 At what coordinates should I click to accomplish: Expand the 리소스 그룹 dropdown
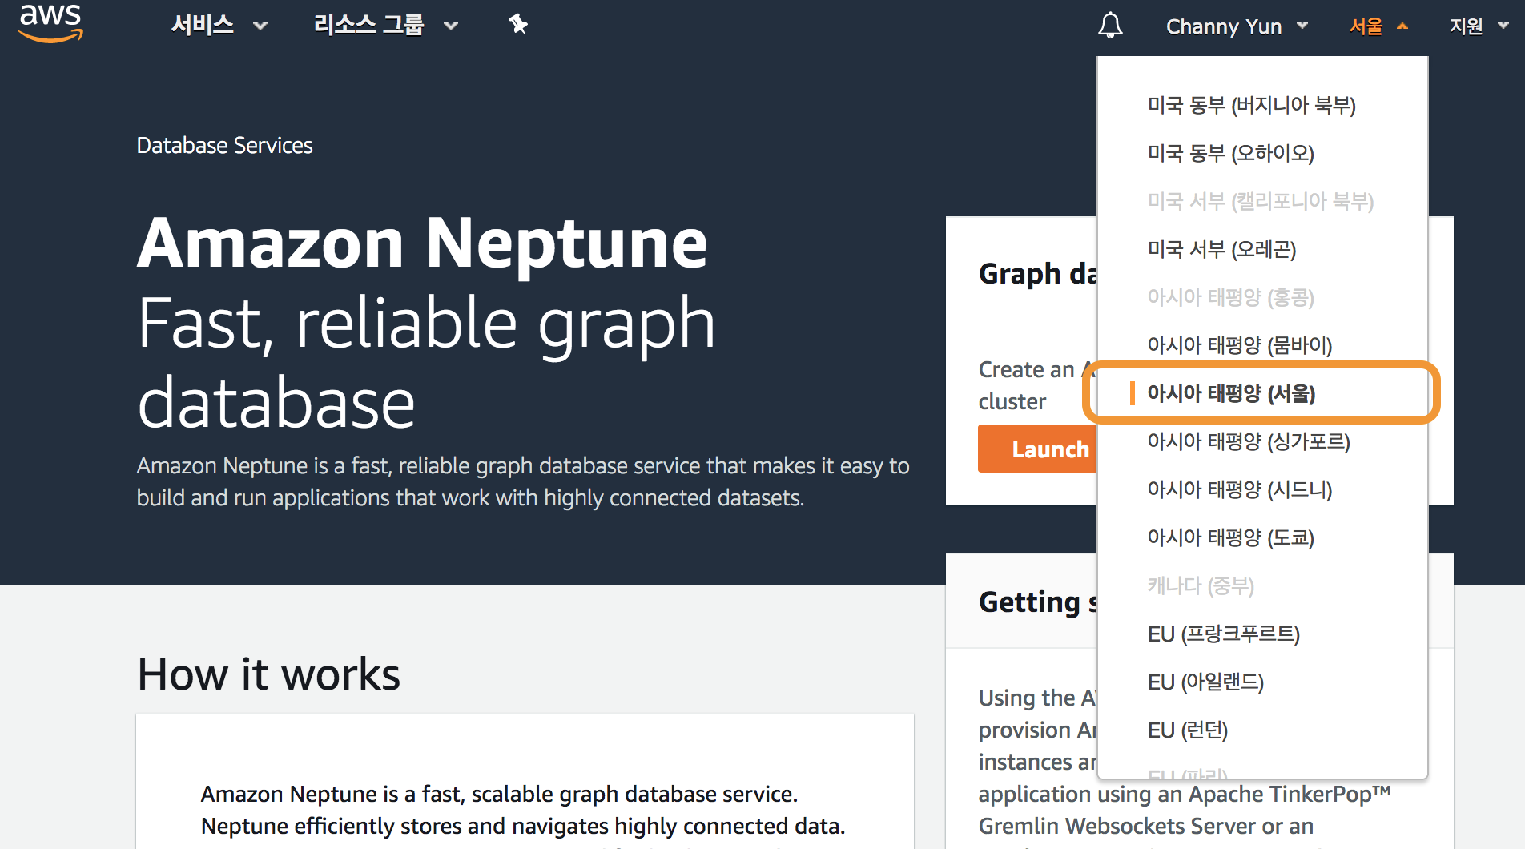click(x=384, y=26)
